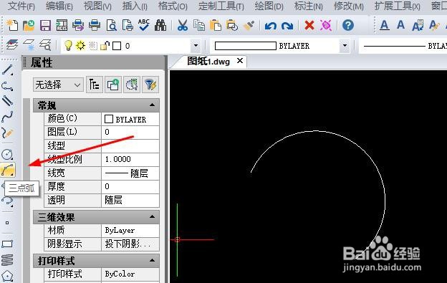
Task: Select the Polygon tool
Action: click(7, 276)
